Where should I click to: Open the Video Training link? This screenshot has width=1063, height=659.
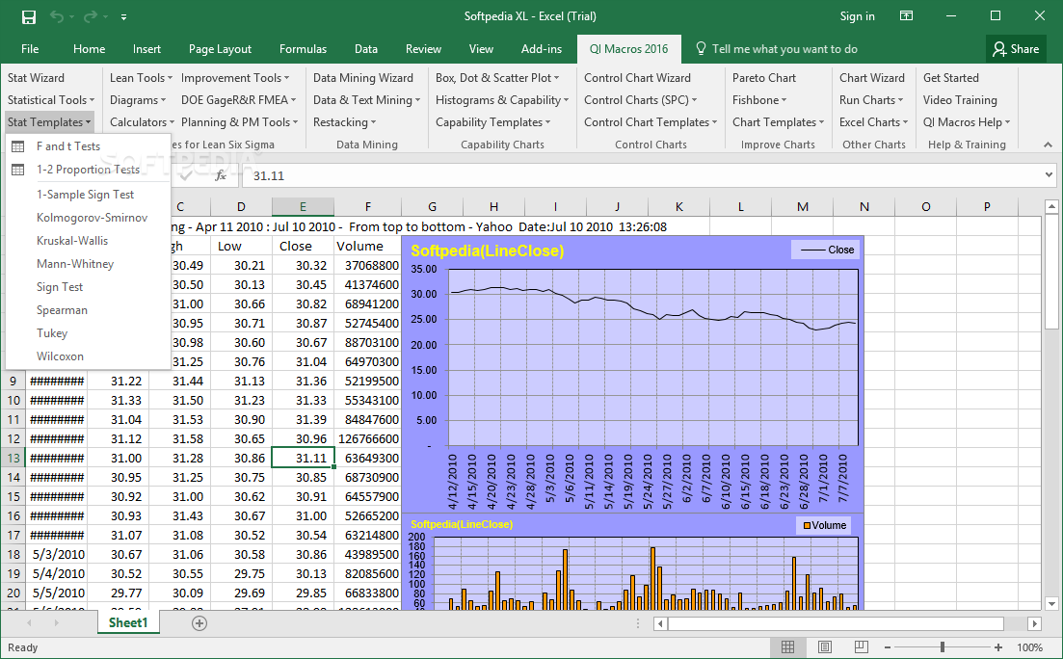[x=960, y=100]
